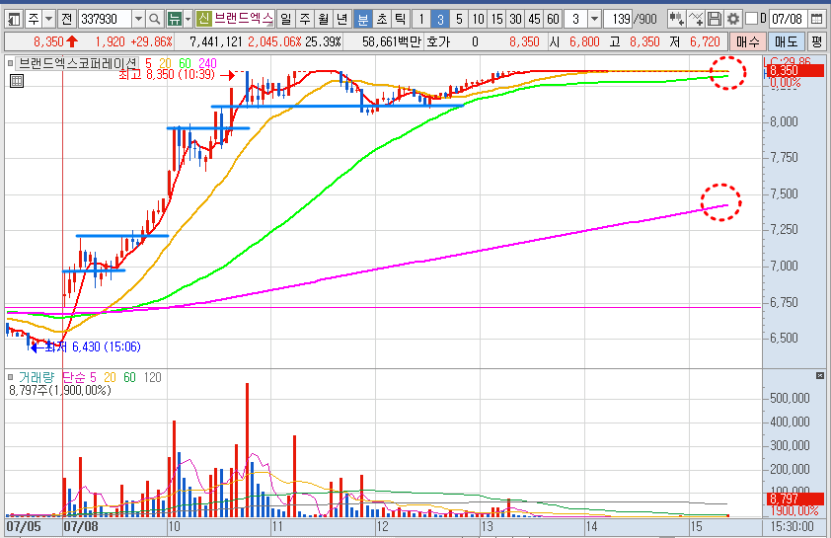The image size is (831, 538).
Task: Set interval to 60 minutes
Action: 553,20
